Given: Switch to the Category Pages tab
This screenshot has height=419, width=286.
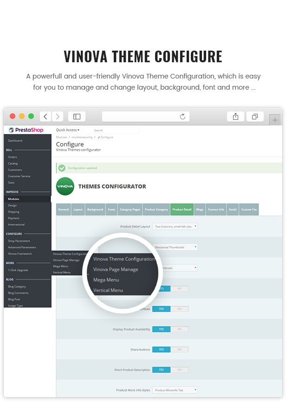Looking at the screenshot, I should [x=130, y=209].
